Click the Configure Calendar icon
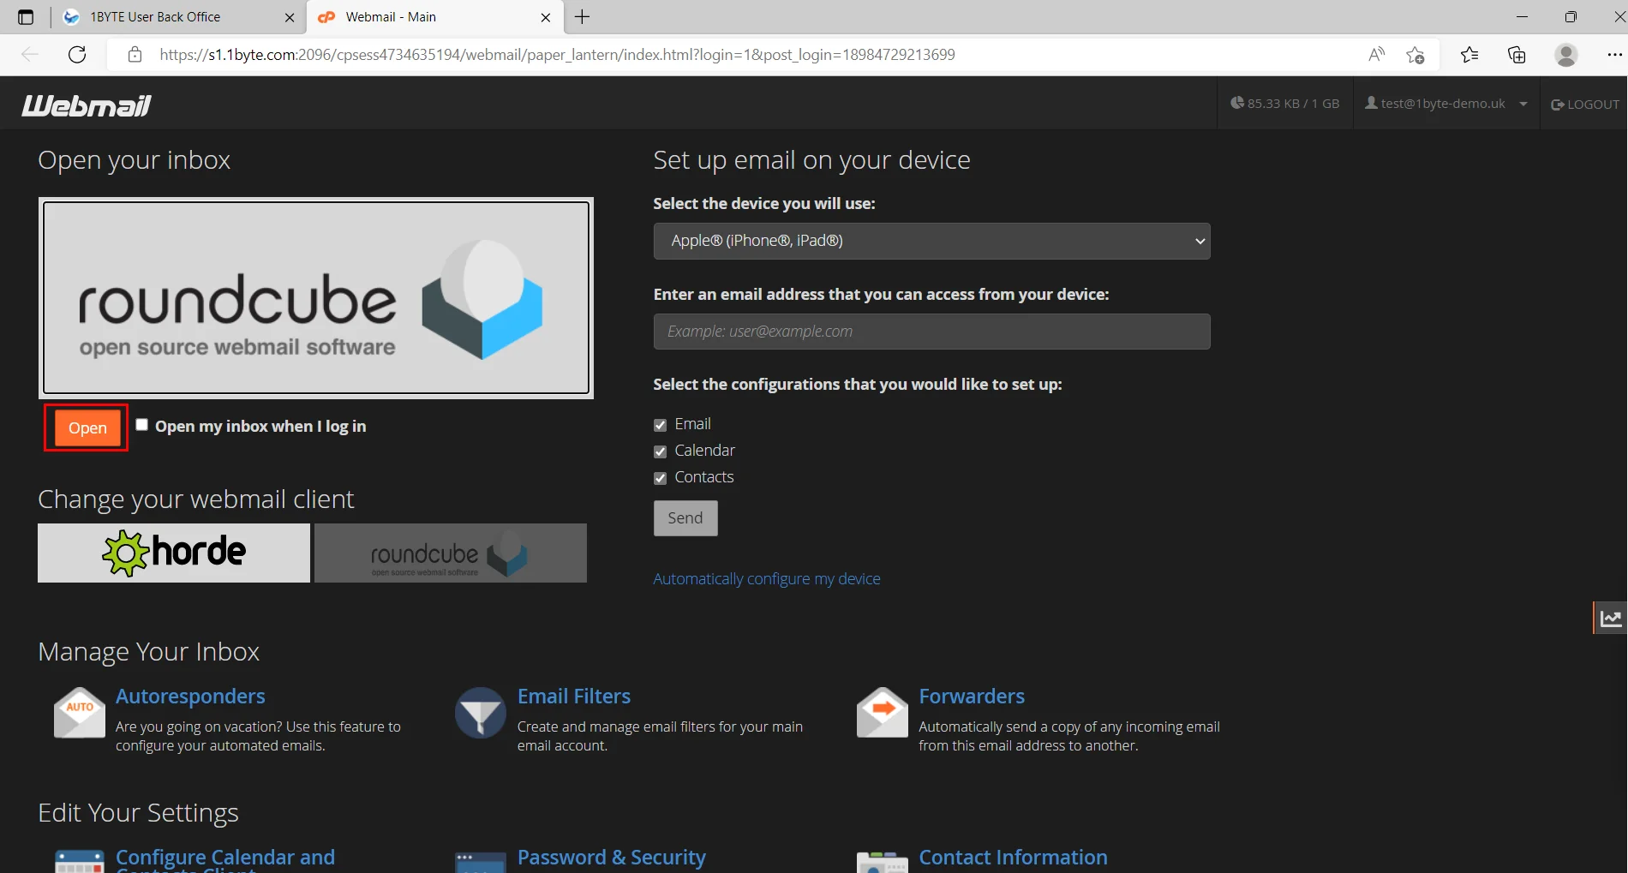Image resolution: width=1628 pixels, height=873 pixels. (80, 862)
